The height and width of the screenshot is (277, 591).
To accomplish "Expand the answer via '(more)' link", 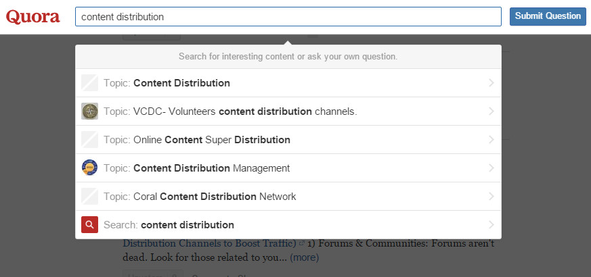I will pos(304,258).
